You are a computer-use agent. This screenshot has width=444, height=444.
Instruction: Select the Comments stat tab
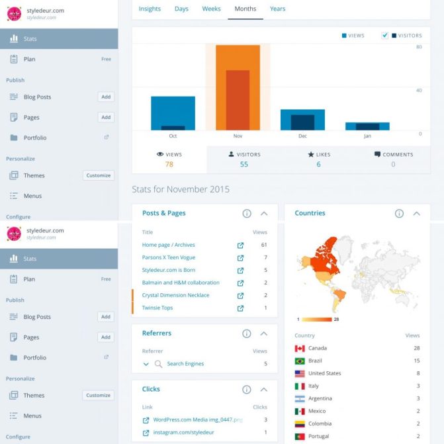pyautogui.click(x=393, y=159)
